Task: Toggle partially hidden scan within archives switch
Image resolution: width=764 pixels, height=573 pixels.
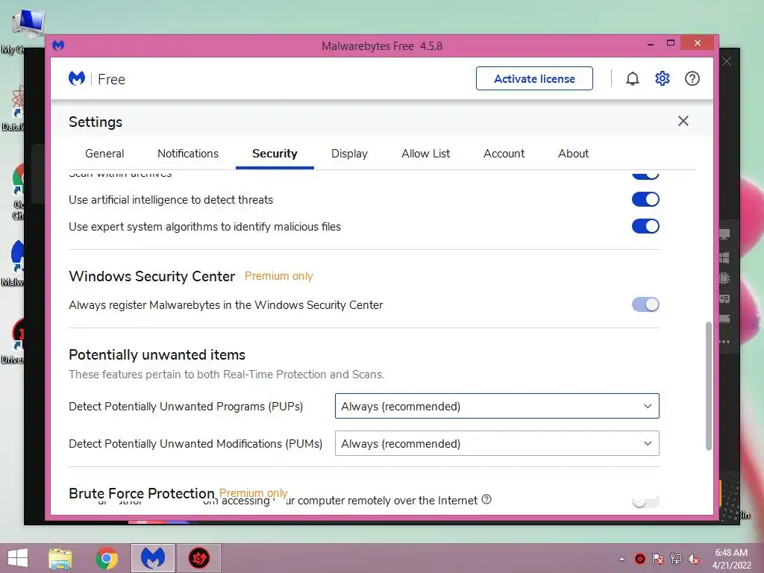Action: pyautogui.click(x=645, y=175)
